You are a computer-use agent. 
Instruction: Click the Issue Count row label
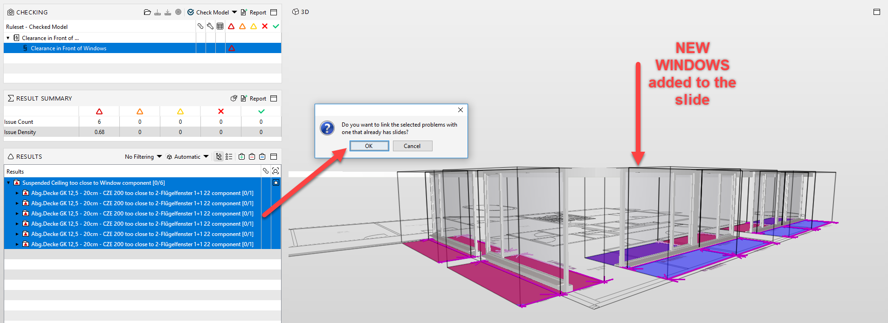coord(19,122)
